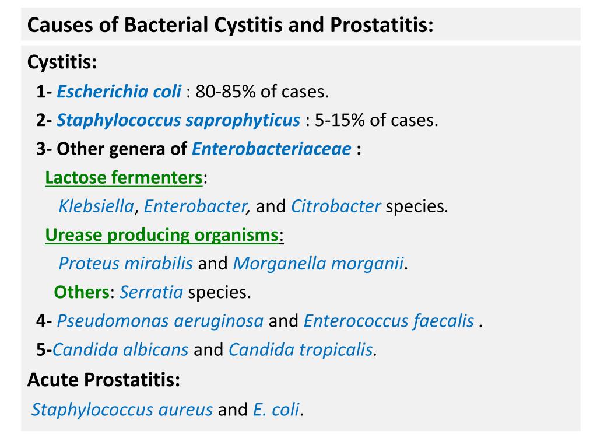This screenshot has width=597, height=448.
Task: Click Candida tropicalis text
Action: click(x=300, y=350)
